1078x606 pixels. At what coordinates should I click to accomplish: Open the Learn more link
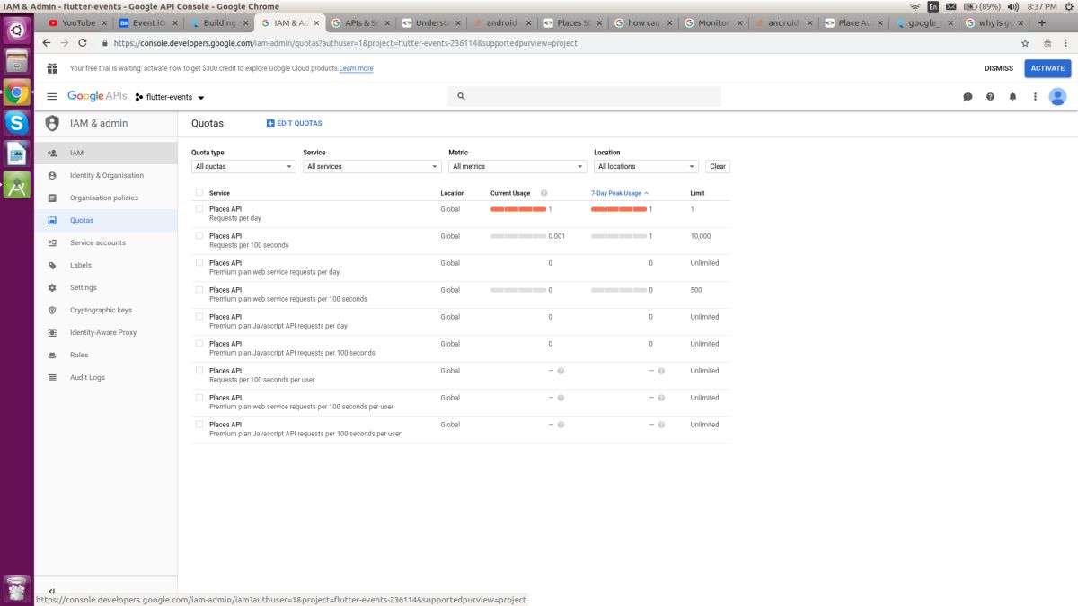356,68
